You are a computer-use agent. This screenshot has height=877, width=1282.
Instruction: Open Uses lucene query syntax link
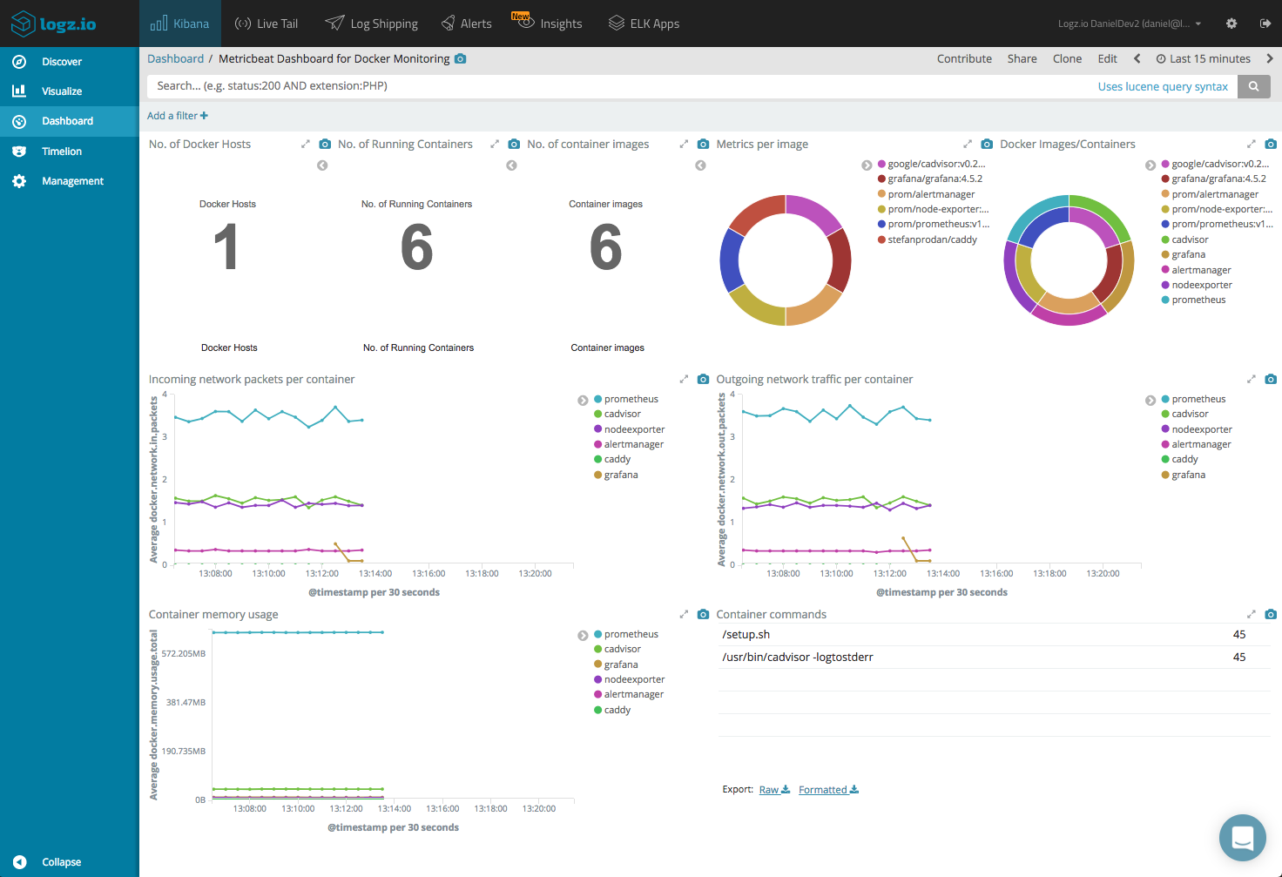click(x=1163, y=86)
